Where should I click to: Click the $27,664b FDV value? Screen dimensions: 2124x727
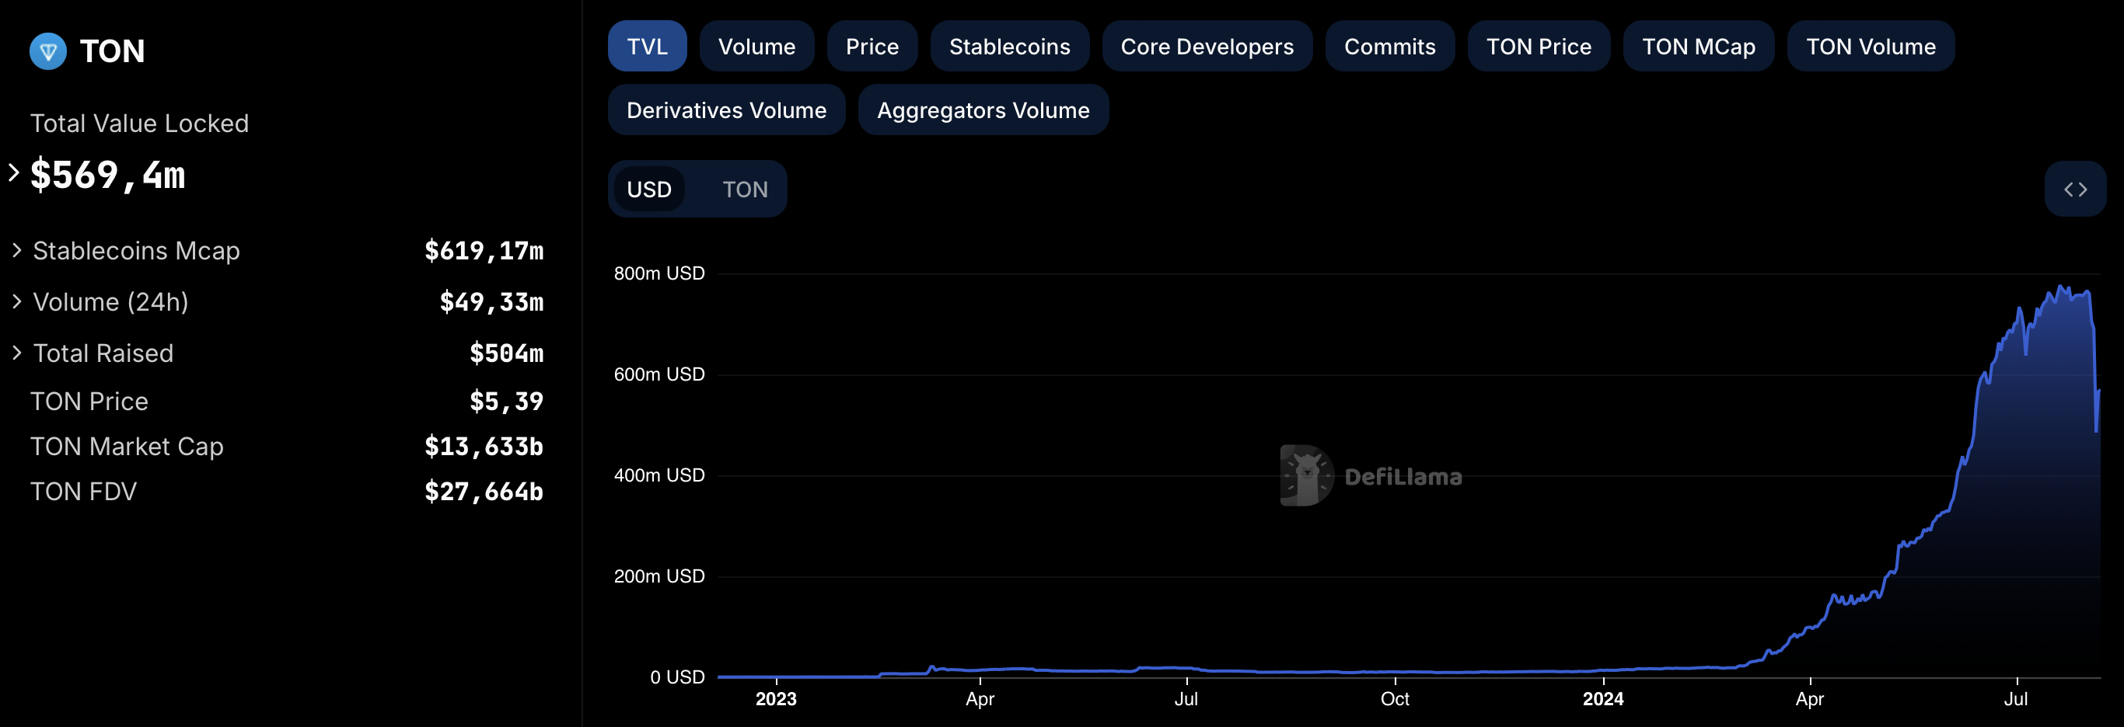pyautogui.click(x=484, y=492)
